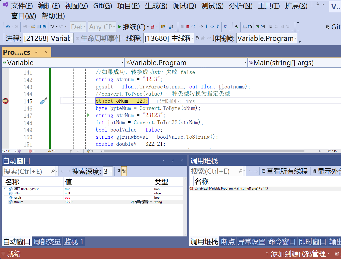Open the 编辑(E) menu
341x259 pixels.
pyautogui.click(x=49, y=6)
